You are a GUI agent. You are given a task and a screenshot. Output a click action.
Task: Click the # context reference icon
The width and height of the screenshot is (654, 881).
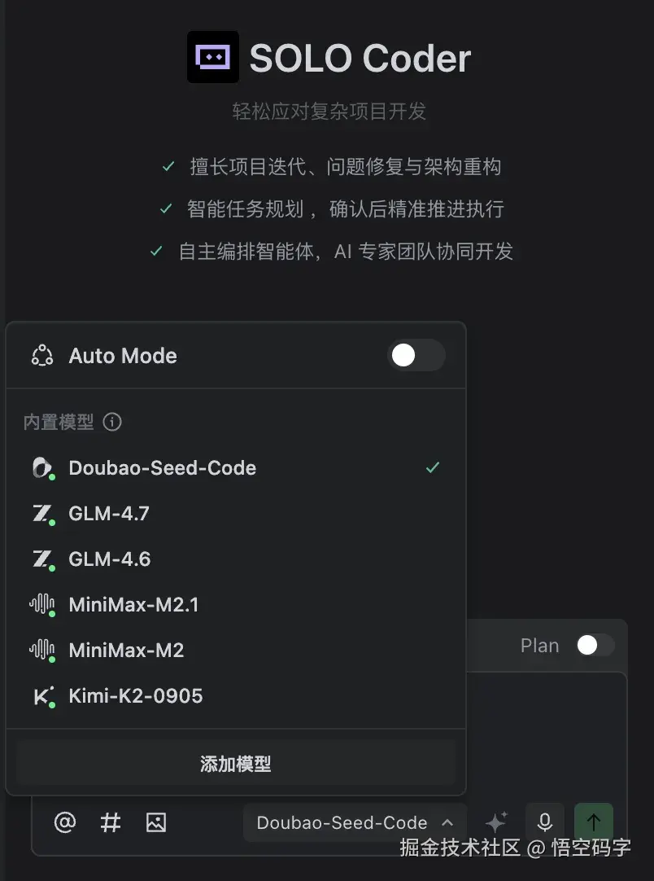point(110,822)
